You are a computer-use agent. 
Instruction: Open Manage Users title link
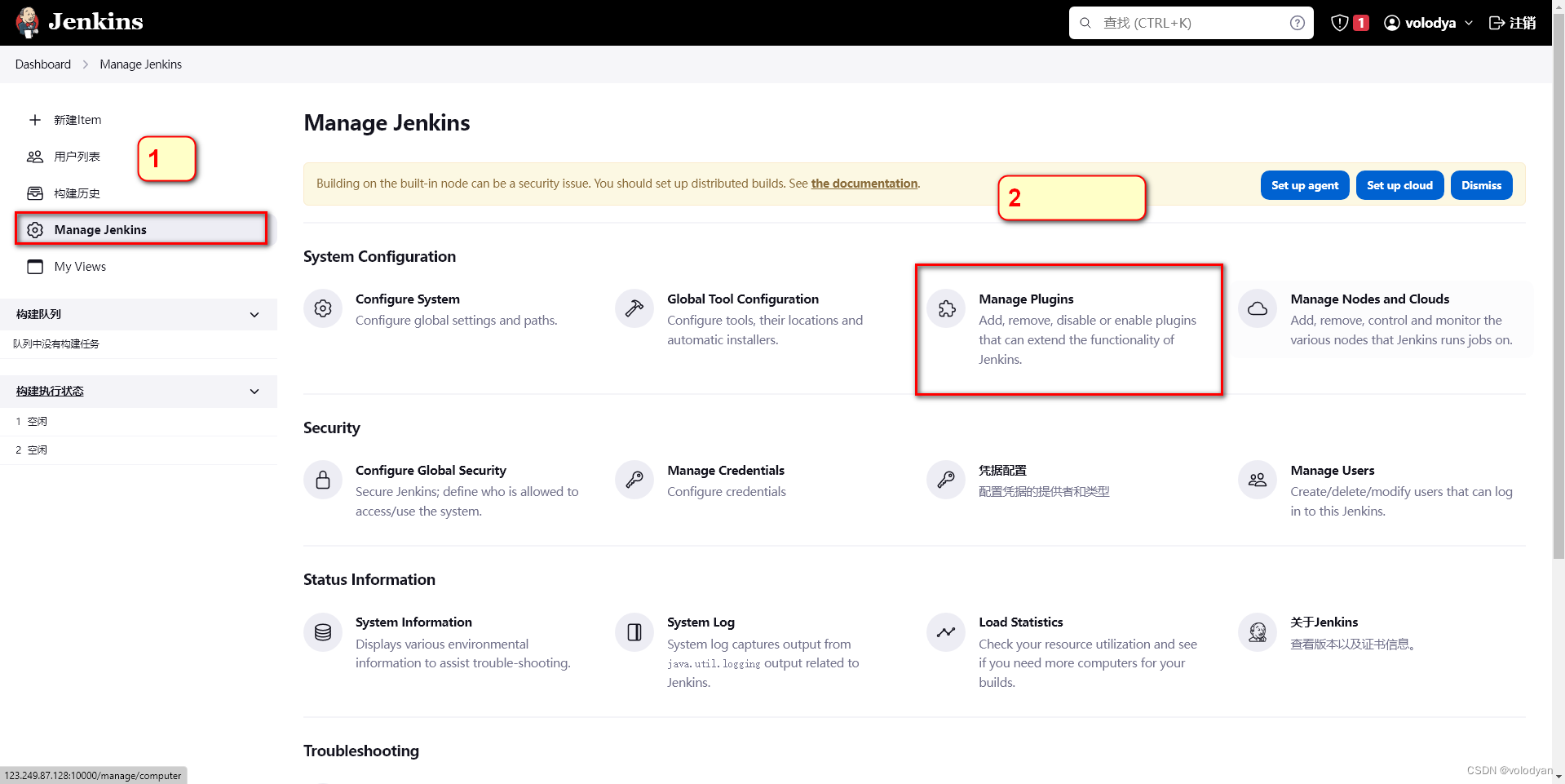click(1332, 471)
